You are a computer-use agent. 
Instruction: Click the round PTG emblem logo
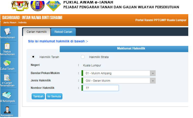(x=37, y=5)
